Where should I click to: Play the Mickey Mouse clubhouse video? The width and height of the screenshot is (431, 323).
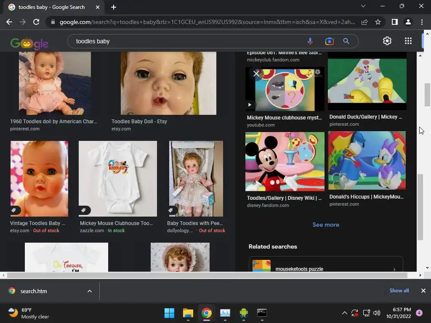pyautogui.click(x=250, y=105)
